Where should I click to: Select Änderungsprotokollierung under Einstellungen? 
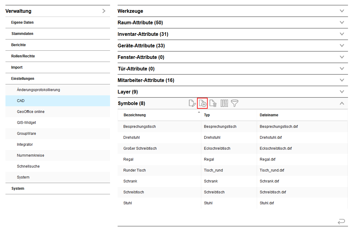coord(38,90)
